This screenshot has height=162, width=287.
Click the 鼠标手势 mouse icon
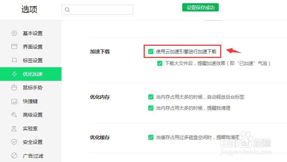coord(14,88)
